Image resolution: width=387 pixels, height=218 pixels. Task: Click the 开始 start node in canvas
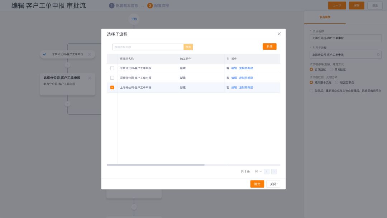(x=134, y=19)
